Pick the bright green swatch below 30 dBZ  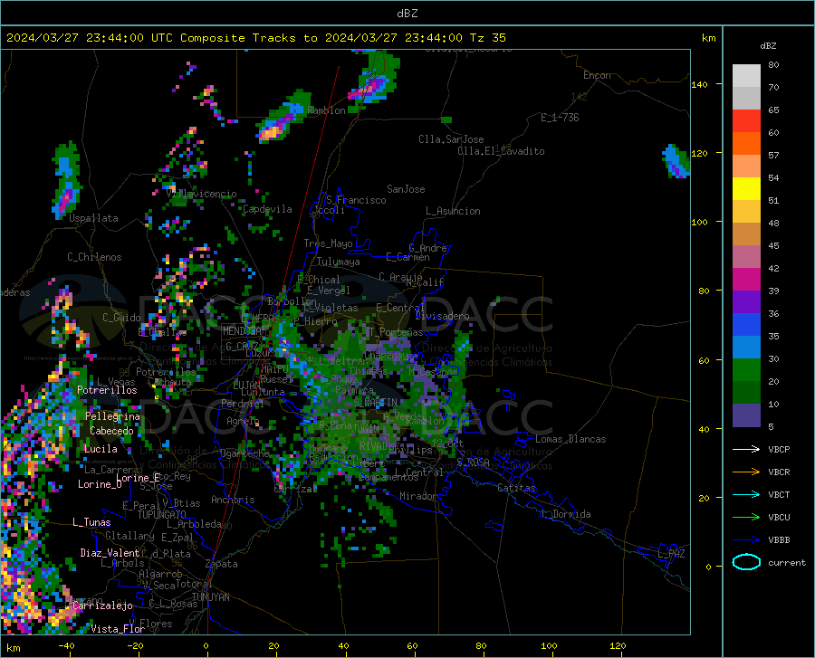746,370
